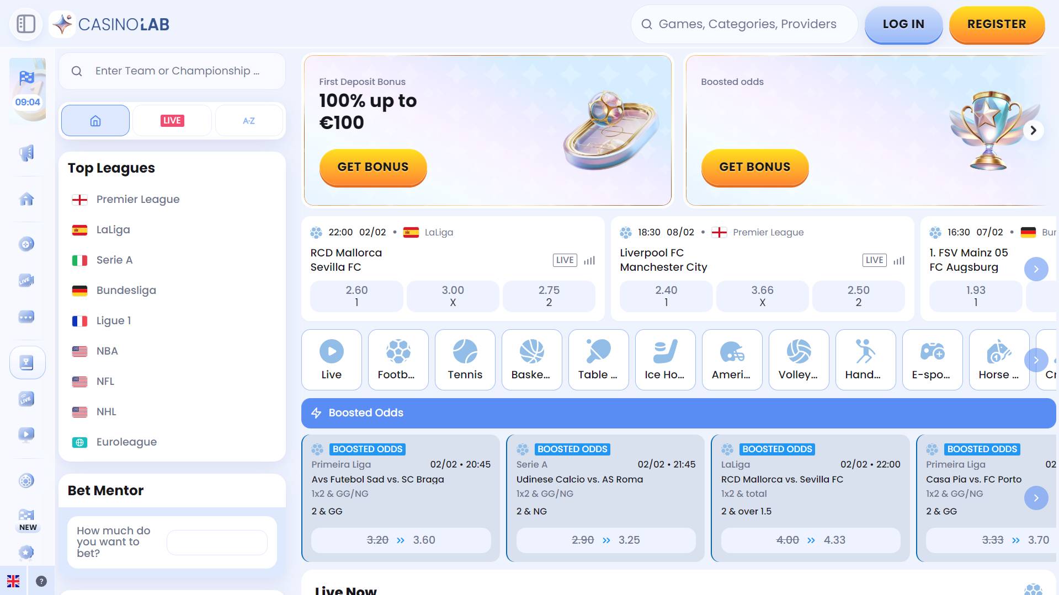The image size is (1059, 595).
Task: Open the Football sport category
Action: pos(398,360)
